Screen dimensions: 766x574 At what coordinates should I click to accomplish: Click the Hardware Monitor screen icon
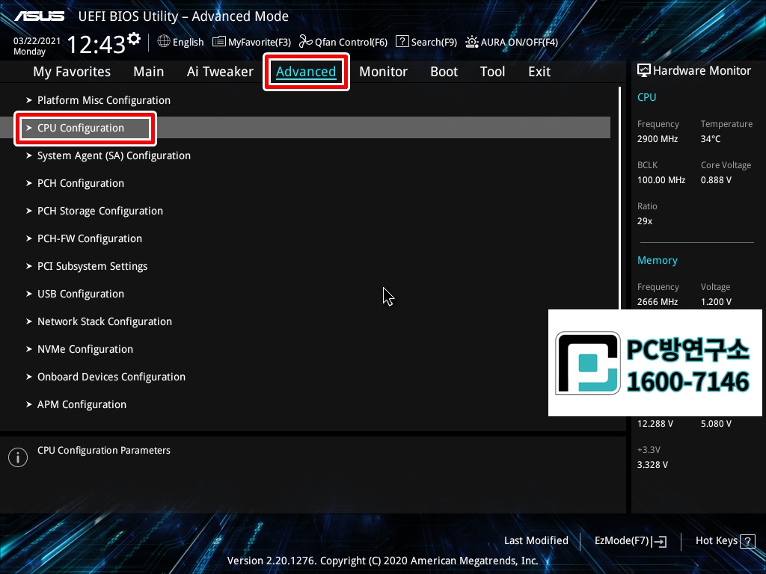coord(644,70)
